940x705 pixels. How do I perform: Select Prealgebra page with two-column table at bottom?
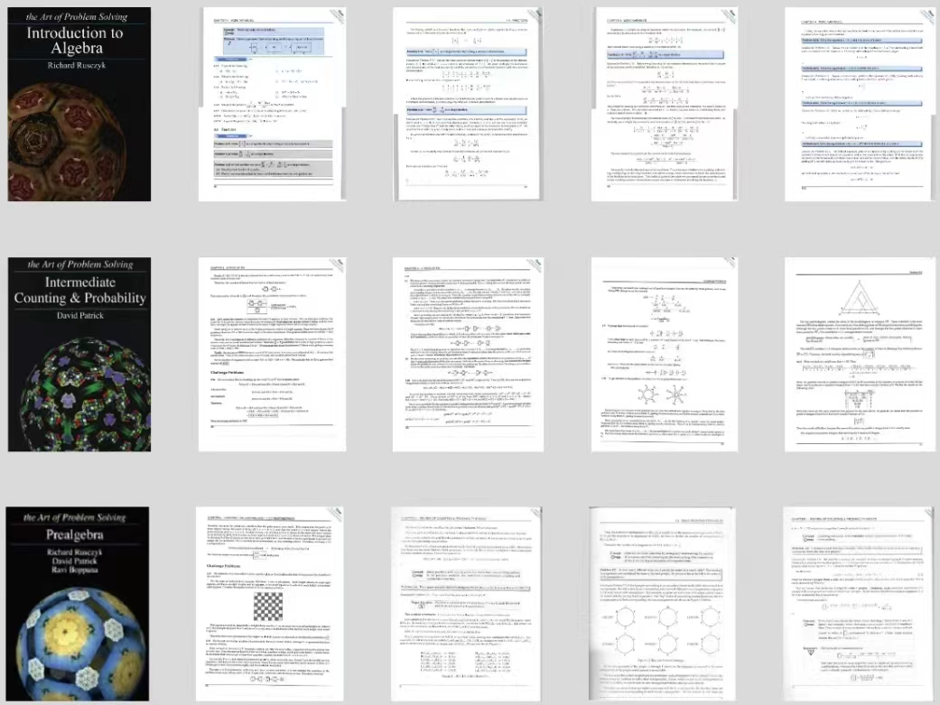click(x=467, y=604)
